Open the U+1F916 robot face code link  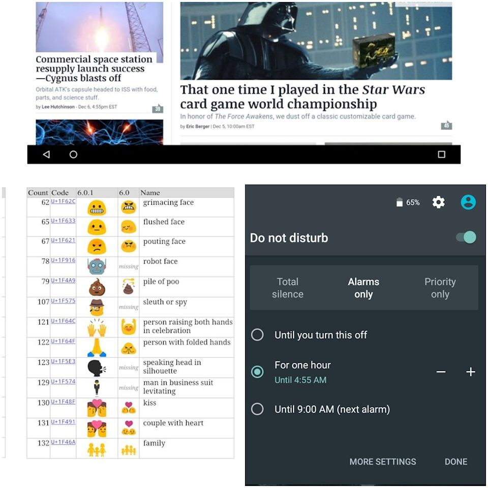click(x=63, y=260)
